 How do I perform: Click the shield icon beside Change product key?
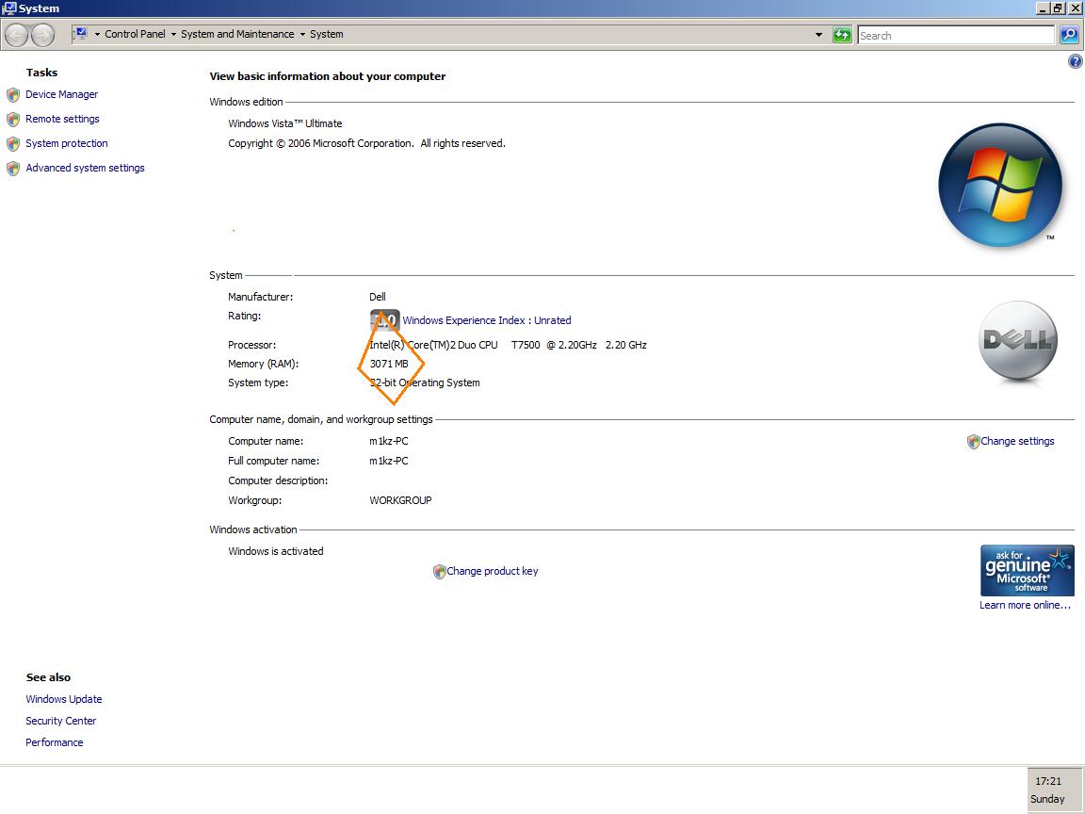(440, 572)
